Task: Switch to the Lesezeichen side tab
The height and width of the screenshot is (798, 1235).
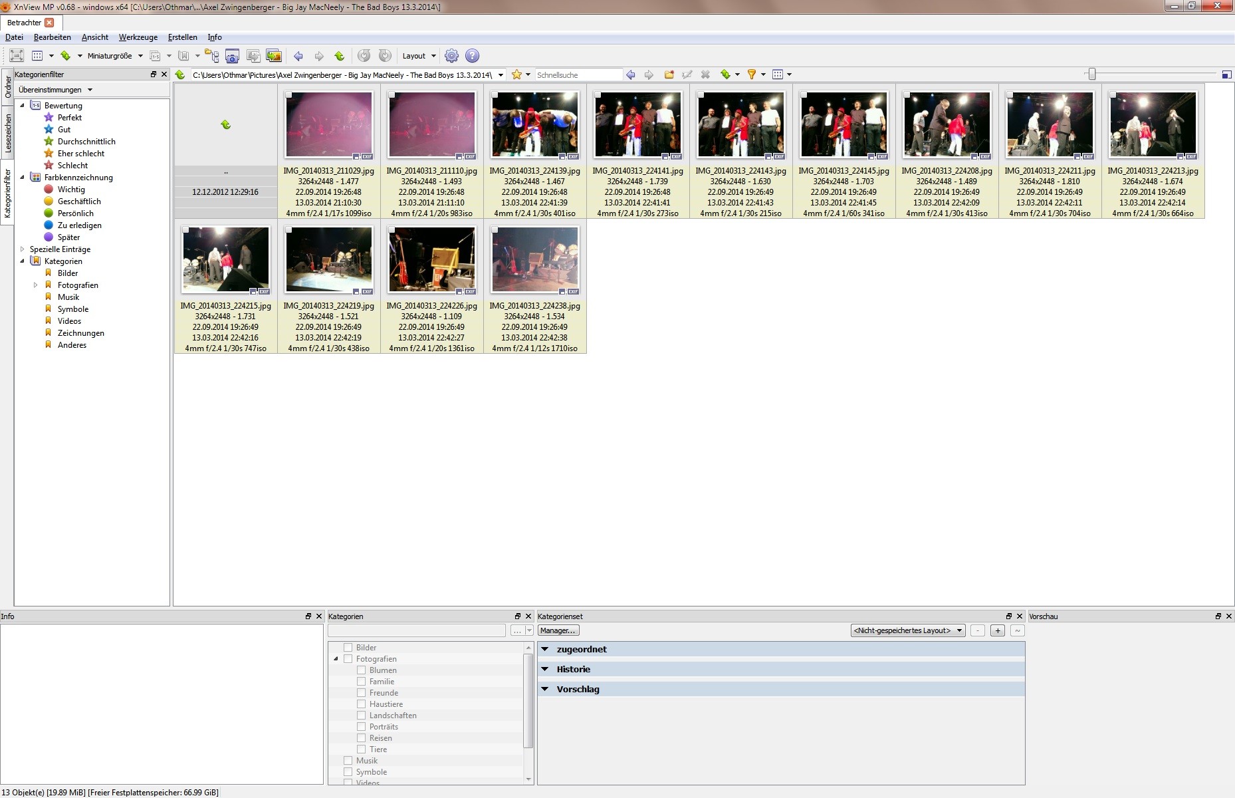Action: coord(7,132)
